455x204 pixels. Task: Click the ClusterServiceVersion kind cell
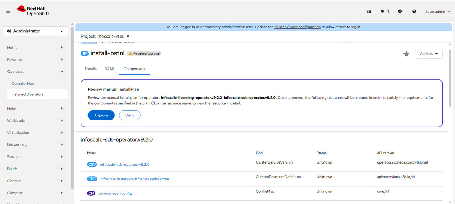coord(274,162)
